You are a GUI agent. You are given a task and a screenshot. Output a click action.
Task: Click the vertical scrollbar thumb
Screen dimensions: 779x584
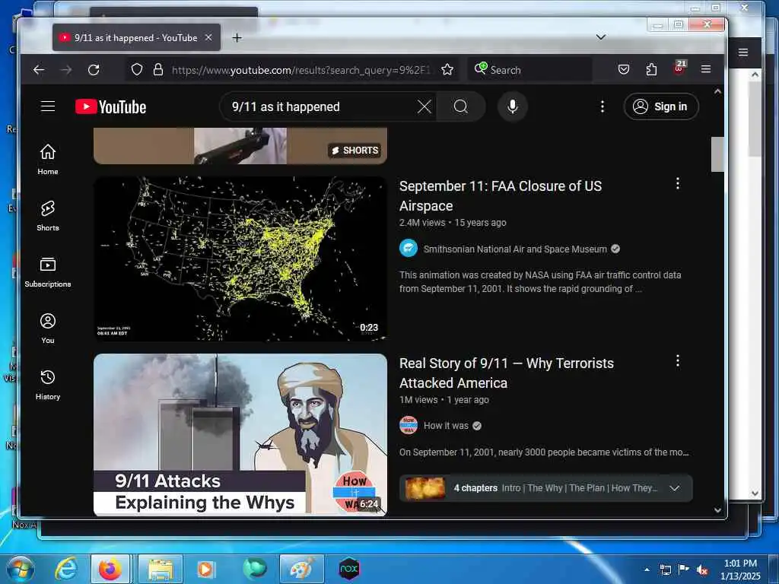coord(717,154)
